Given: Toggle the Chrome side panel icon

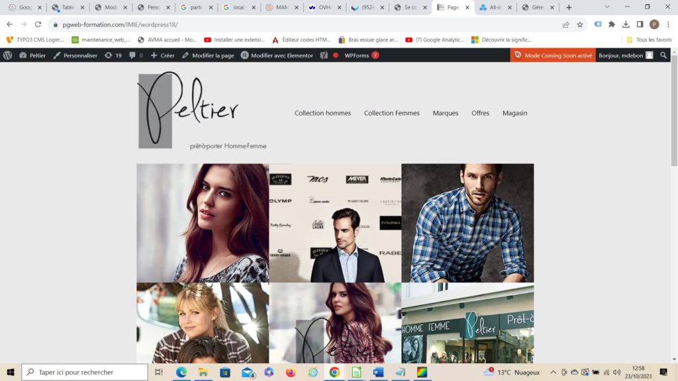Looking at the screenshot, I should tap(640, 24).
